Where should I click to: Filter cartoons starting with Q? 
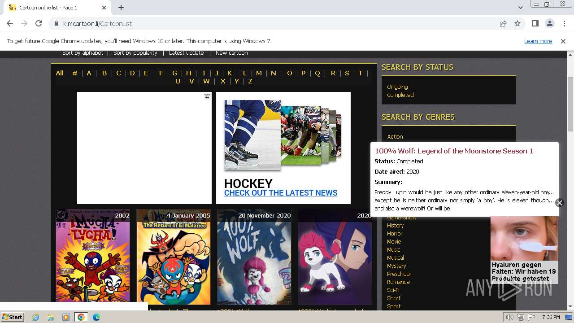(317, 73)
